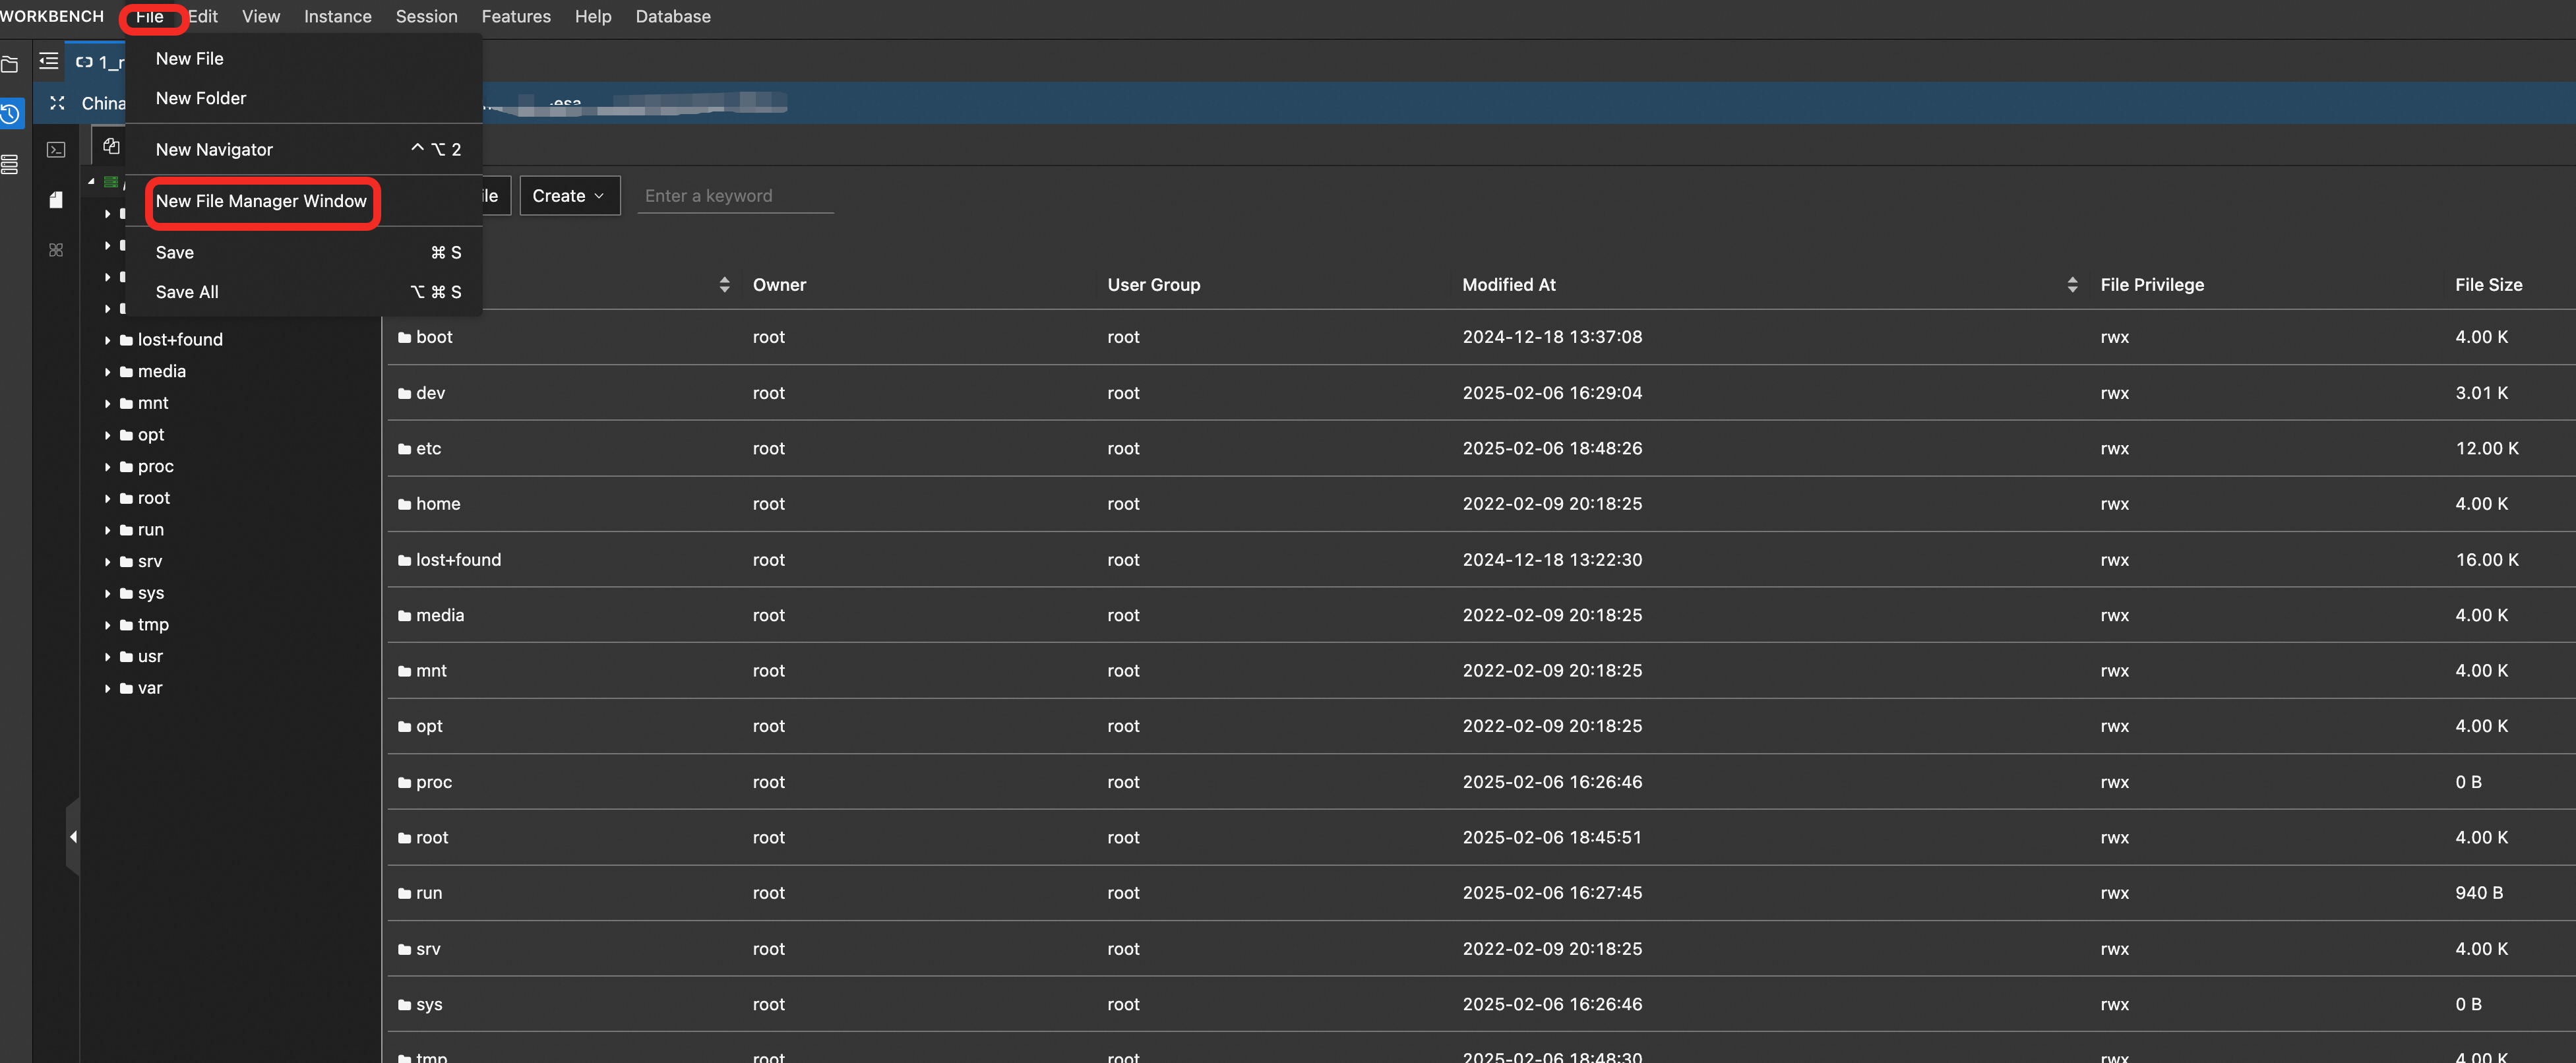Toggle sort arrows on Modified At column
Image resolution: width=2576 pixels, height=1063 pixels.
coord(2072,285)
